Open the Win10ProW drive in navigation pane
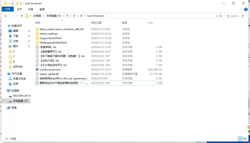Image resolution: width=250 pixels, height=143 pixels. click(x=22, y=96)
